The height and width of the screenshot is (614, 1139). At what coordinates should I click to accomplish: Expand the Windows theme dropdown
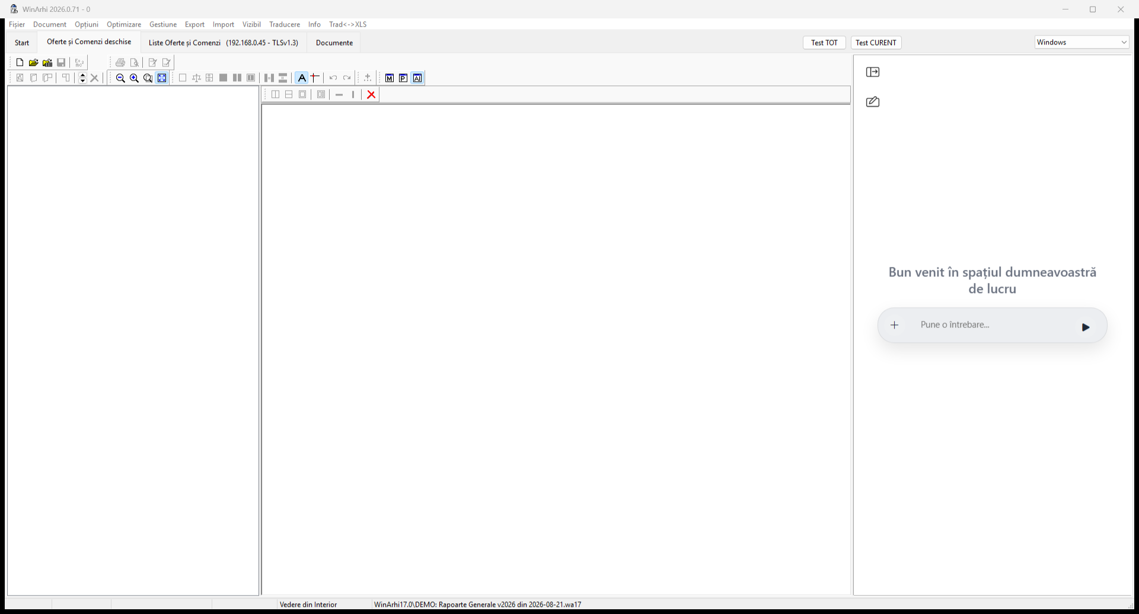click(x=1081, y=42)
